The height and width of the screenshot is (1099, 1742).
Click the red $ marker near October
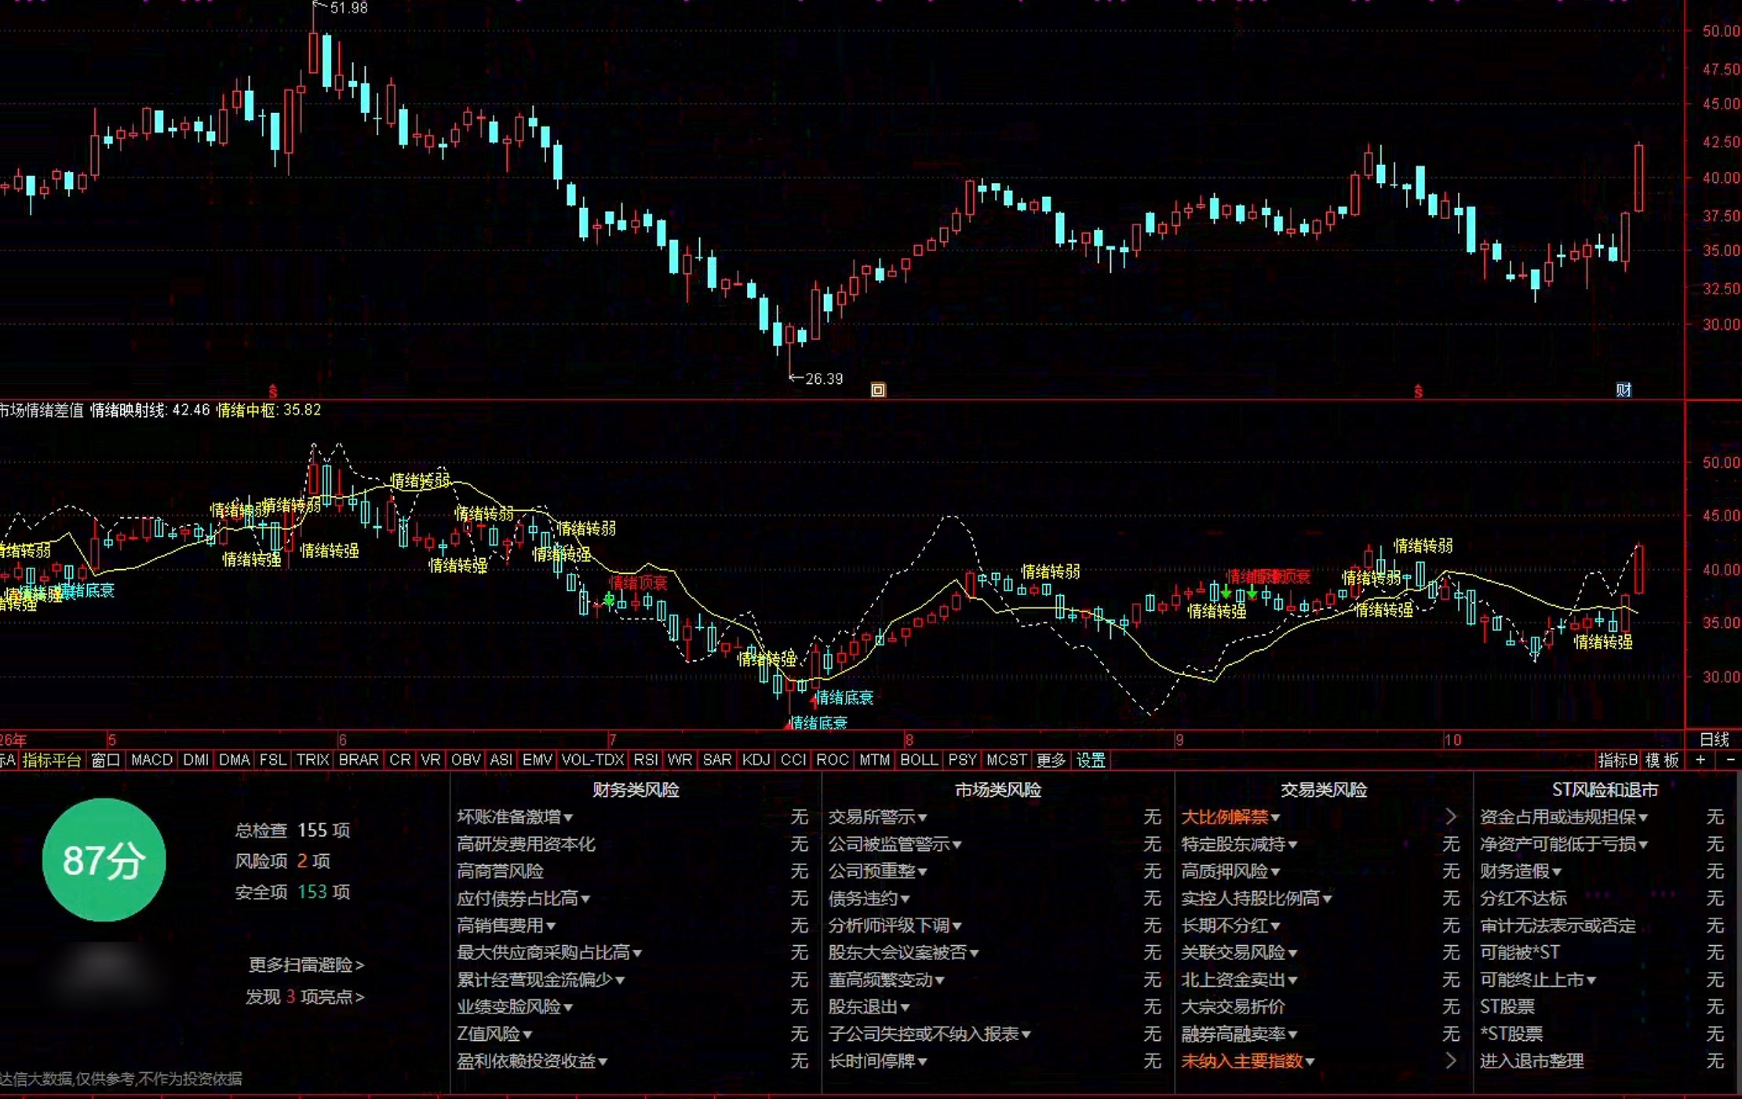[x=1418, y=391]
